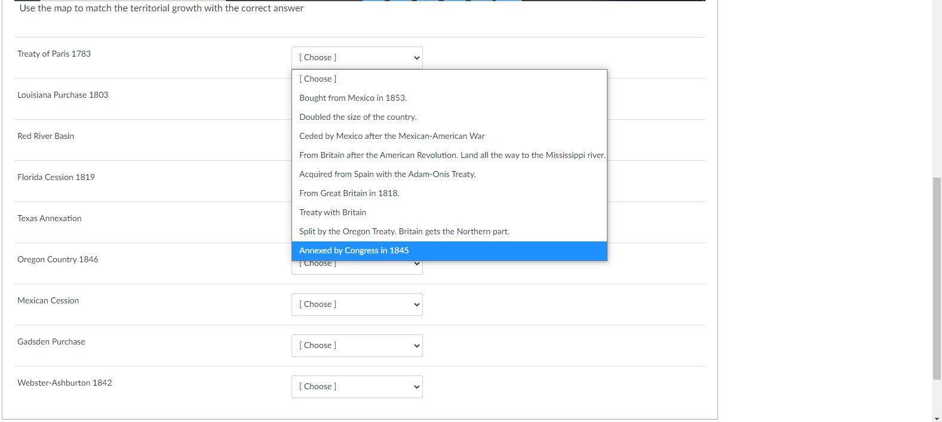Screen dimensions: 942x422
Task: Choose the "Treaty with Britain" option
Action: [333, 212]
